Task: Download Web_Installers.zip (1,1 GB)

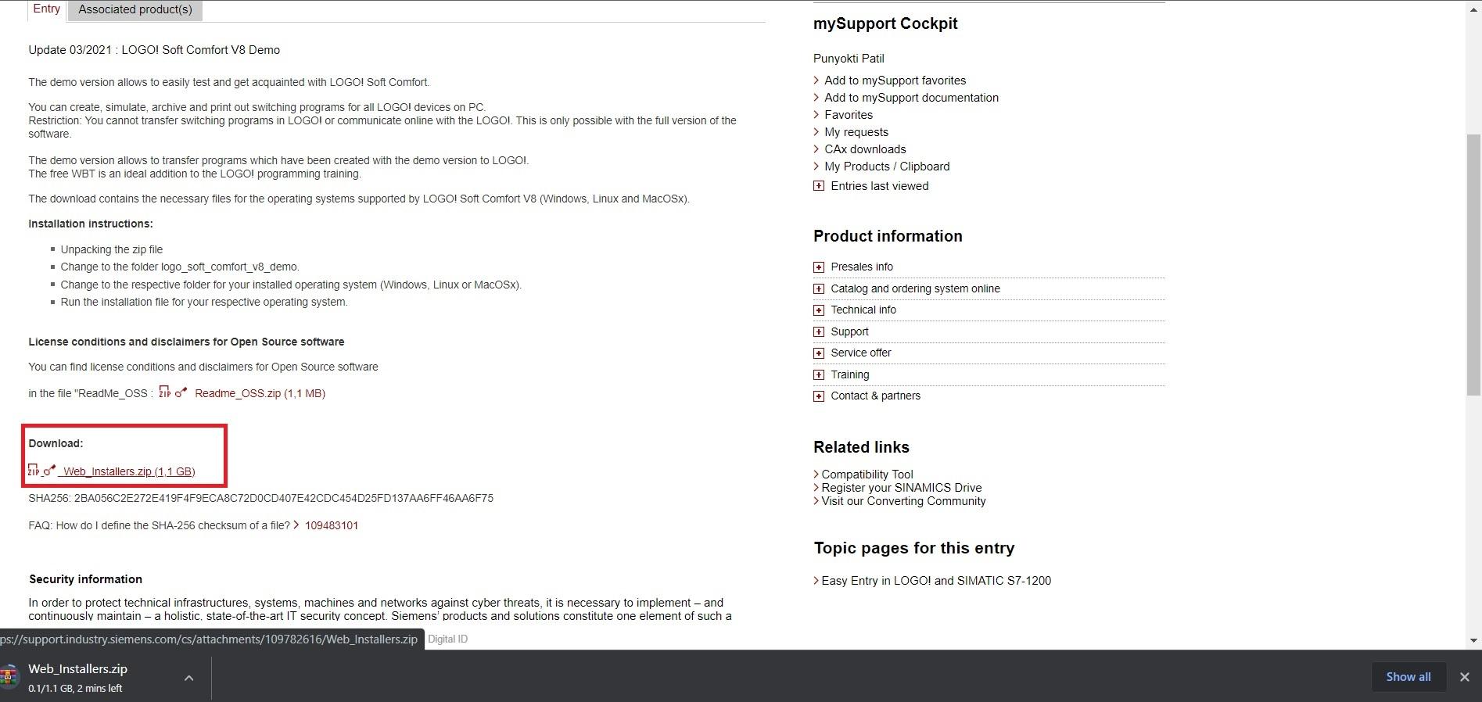Action: tap(129, 471)
